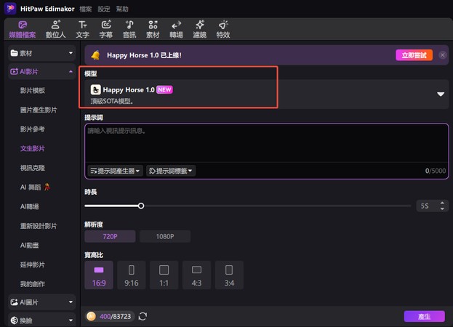Open the model selection dropdown arrow
The width and height of the screenshot is (453, 327).
pos(441,94)
